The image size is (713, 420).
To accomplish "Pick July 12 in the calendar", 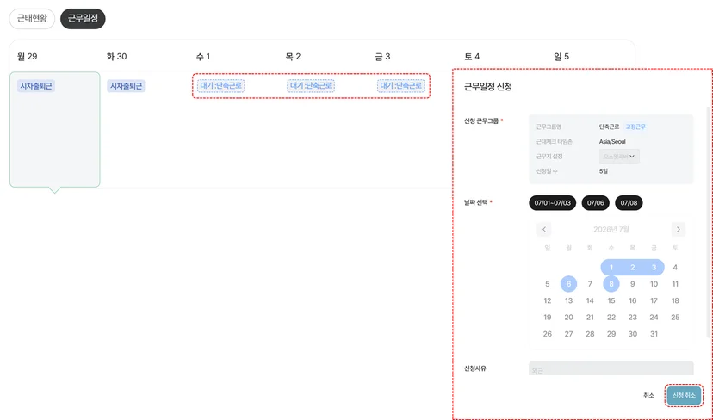I will pyautogui.click(x=548, y=300).
